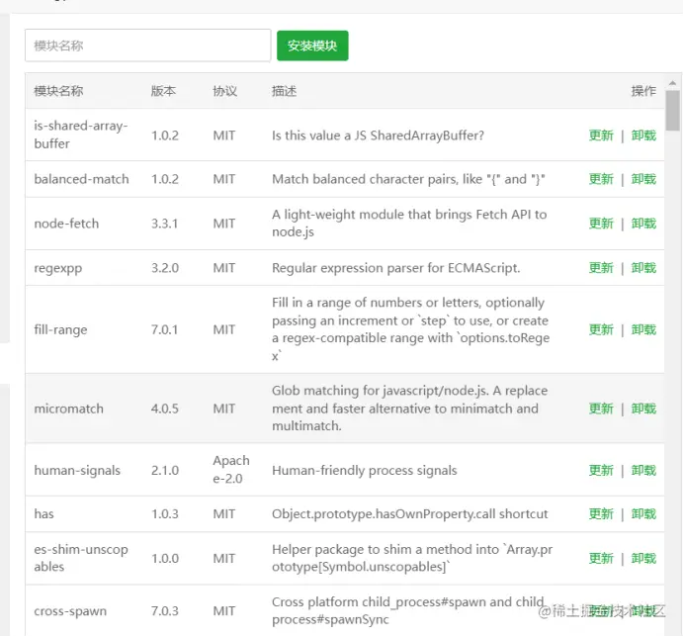Update the es-shim-unscopables module

click(x=601, y=559)
